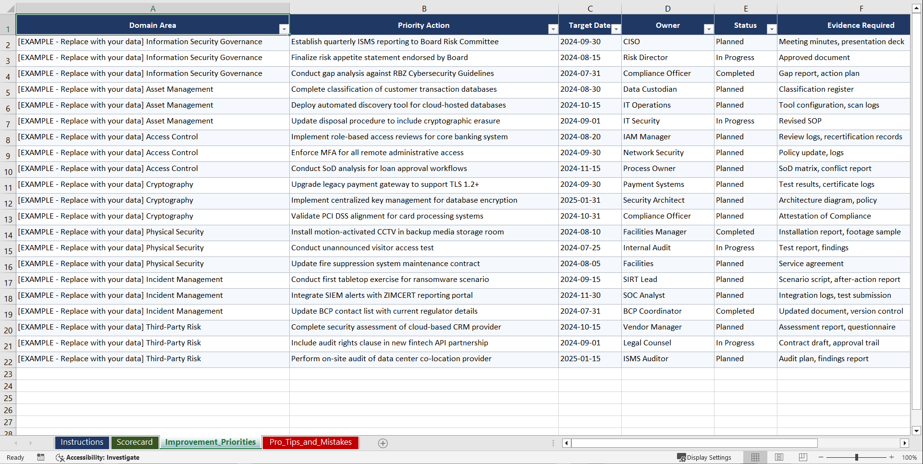Image resolution: width=923 pixels, height=464 pixels.
Task: Switch to the Scorecard sheet tab
Action: 135,442
